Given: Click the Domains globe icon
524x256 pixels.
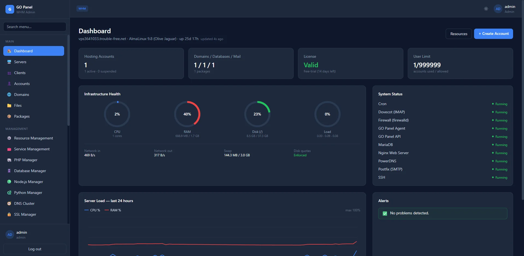Looking at the screenshot, I should click(x=9, y=95).
